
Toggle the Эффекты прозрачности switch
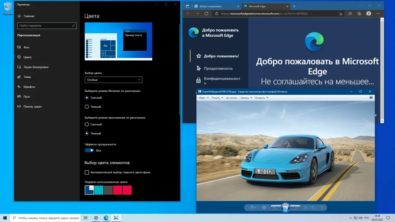pos(89,150)
